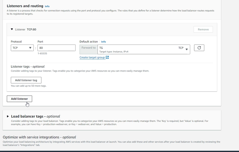The height and width of the screenshot is (152, 239).
Task: Click the 'Listener TCP:80' header text
Action: 26,30
